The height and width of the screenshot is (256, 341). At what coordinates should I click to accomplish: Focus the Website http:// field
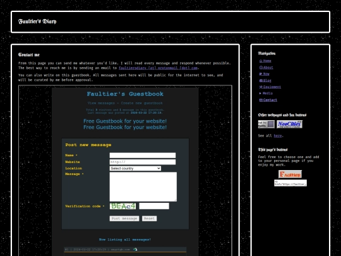click(143, 162)
